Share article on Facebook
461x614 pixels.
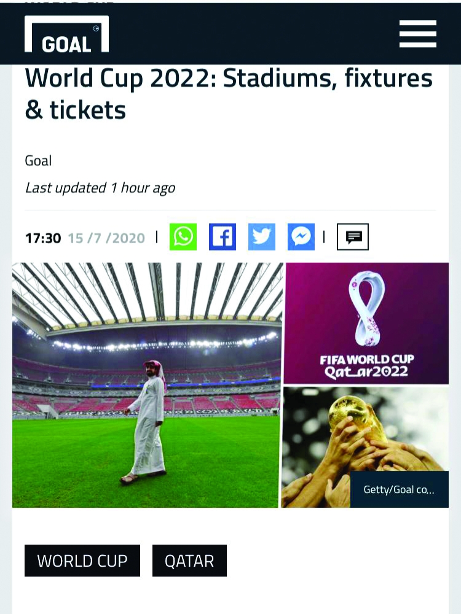coord(223,237)
